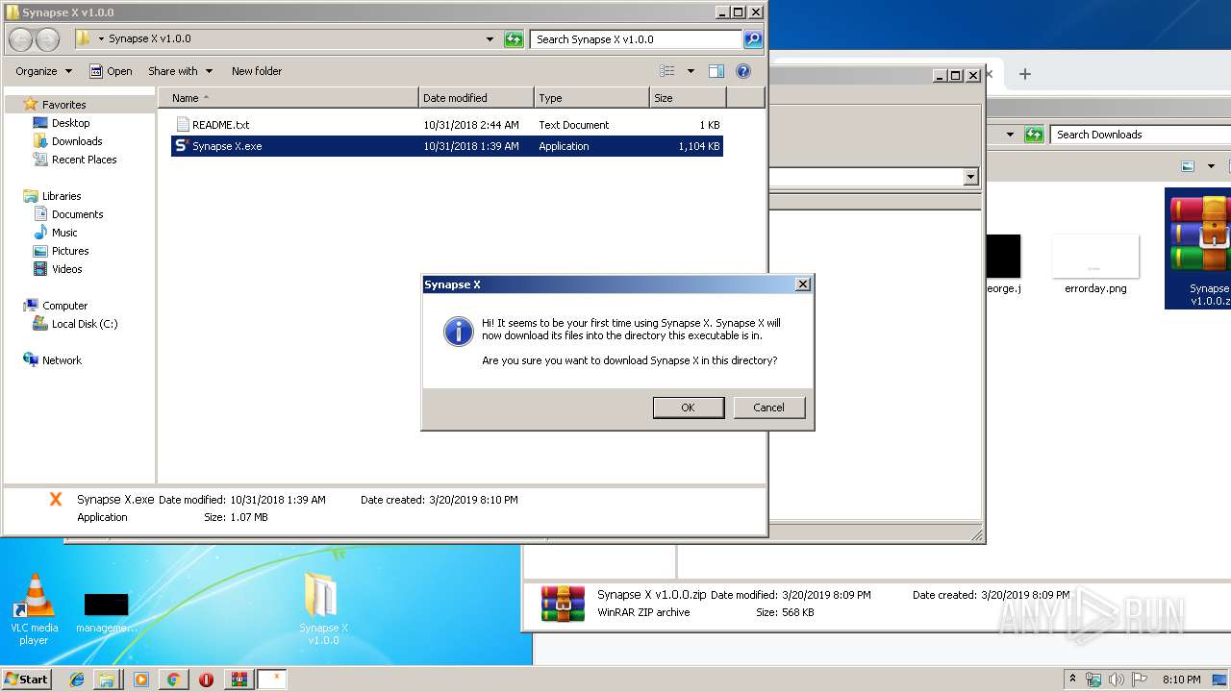Screen dimensions: 1231x692
Task: Sort by the Type column header
Action: tap(591, 98)
